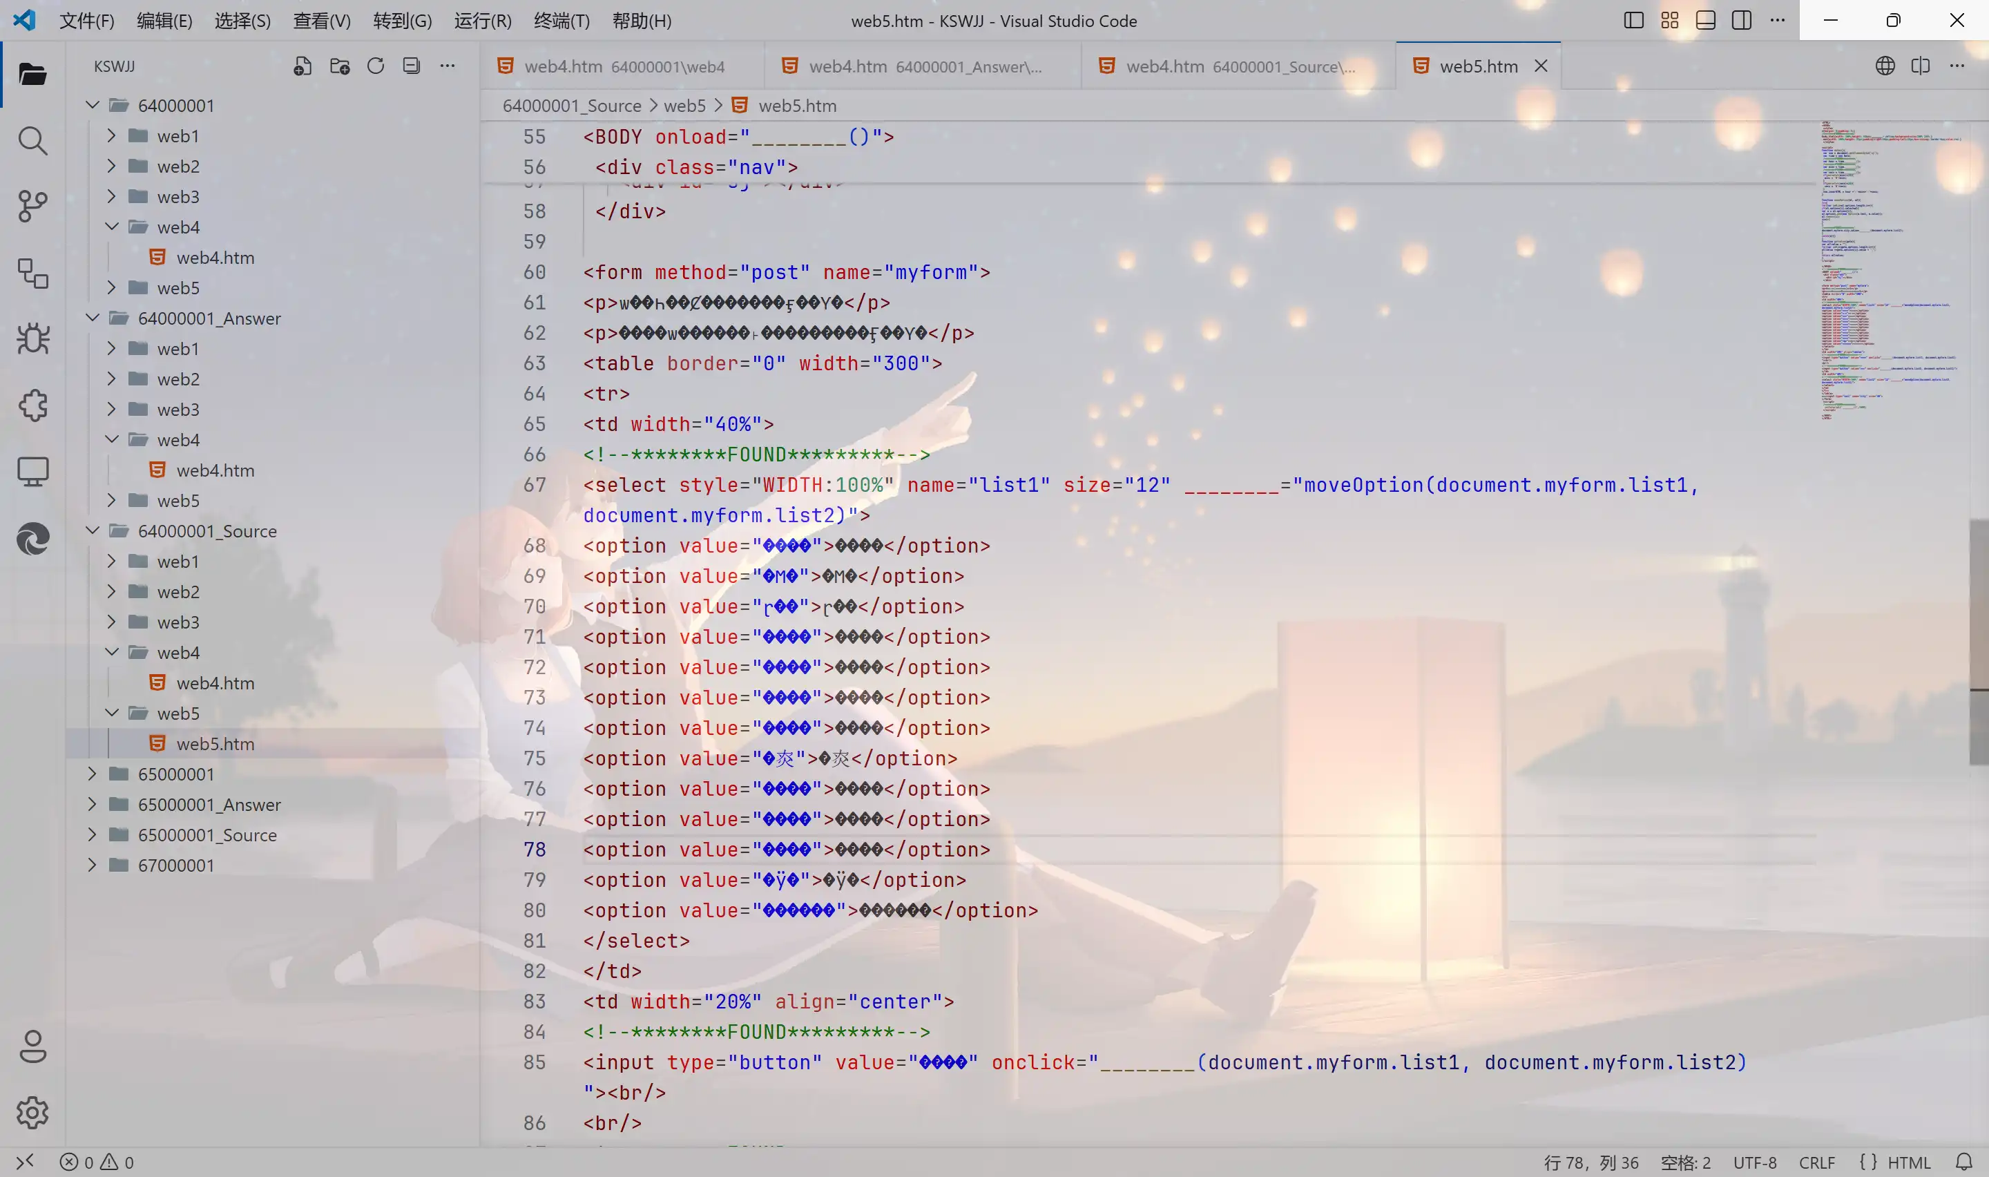Click the HTML language mode indicator
The height and width of the screenshot is (1177, 1989).
point(1908,1162)
